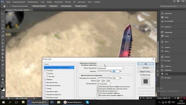This screenshot has height=105, width=186.
Task: Enable the Внутренняя тень checkbox
Action: [x=45, y=82]
